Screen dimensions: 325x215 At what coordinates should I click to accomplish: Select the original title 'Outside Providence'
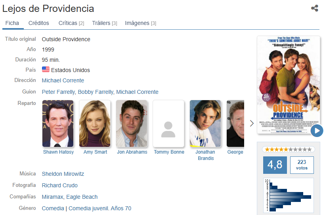(x=66, y=39)
